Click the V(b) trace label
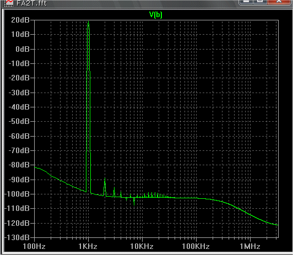This screenshot has width=293, height=255. pyautogui.click(x=155, y=15)
